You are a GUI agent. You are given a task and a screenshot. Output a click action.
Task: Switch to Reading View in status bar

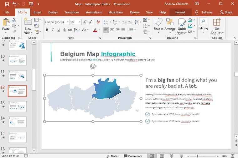[171, 156]
